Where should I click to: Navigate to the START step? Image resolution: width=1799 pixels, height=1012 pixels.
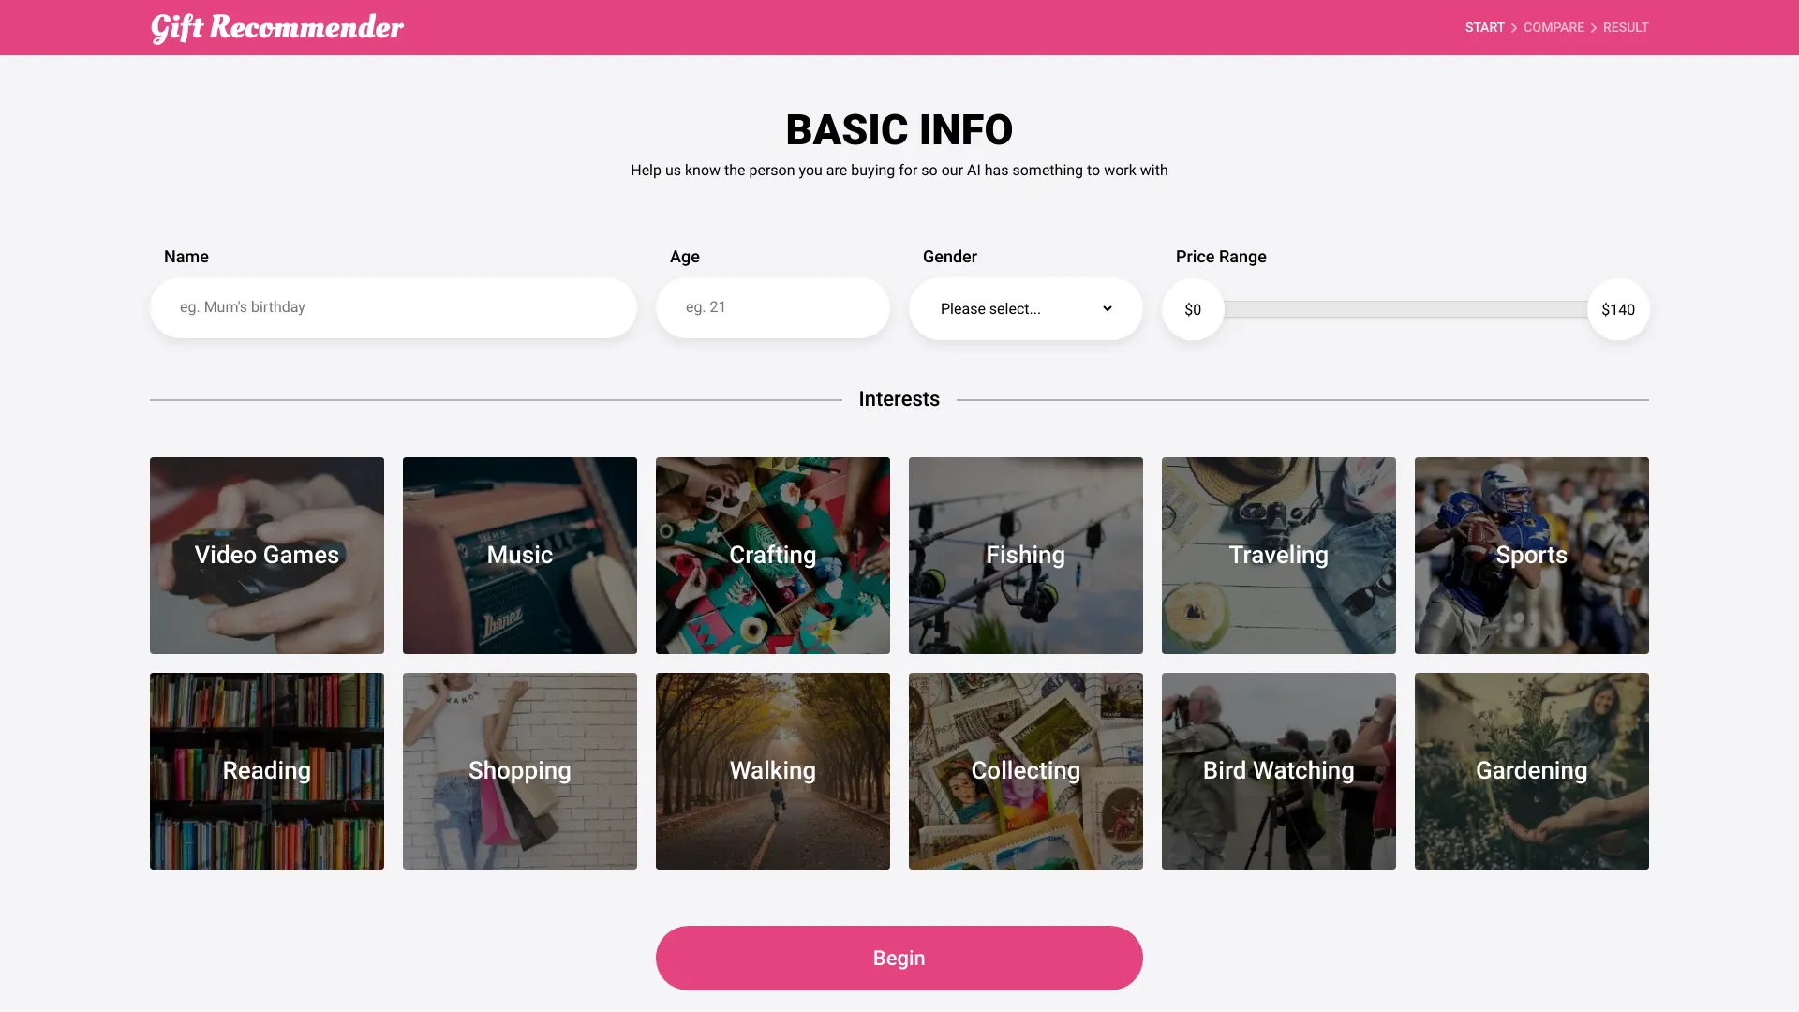pyautogui.click(x=1485, y=27)
